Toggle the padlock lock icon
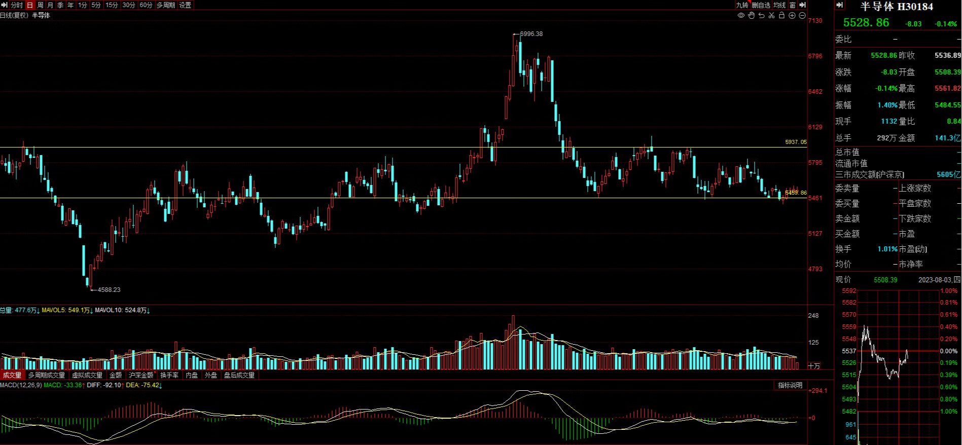This screenshot has width=962, height=445. point(781,15)
